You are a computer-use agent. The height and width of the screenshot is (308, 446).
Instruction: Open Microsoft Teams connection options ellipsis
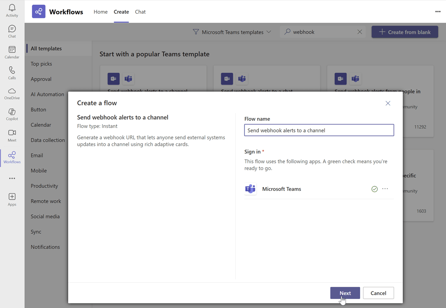tap(385, 189)
